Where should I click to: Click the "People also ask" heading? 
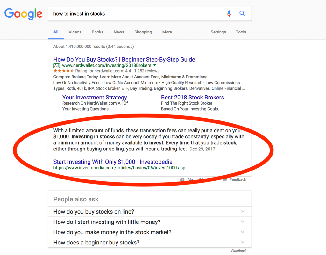pyautogui.click(x=76, y=199)
